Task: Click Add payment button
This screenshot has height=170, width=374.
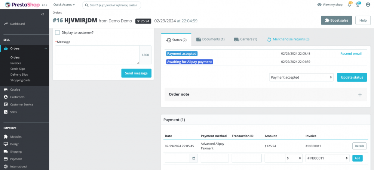Action: coord(357,158)
